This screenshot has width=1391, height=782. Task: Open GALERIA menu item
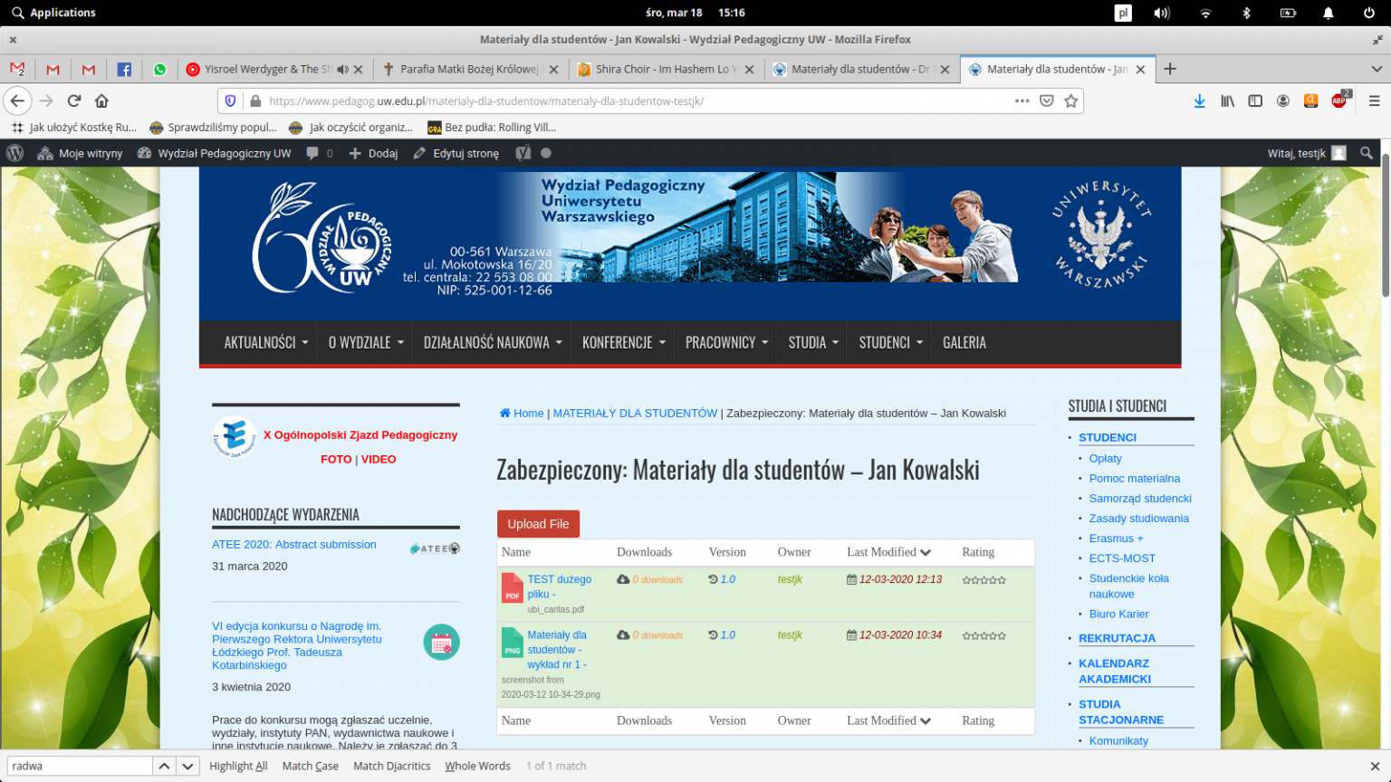tap(964, 342)
